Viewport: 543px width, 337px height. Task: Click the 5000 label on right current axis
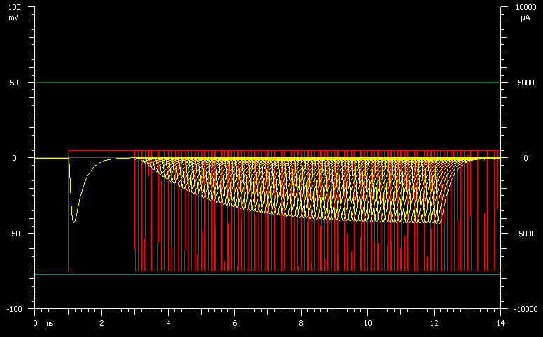(526, 83)
